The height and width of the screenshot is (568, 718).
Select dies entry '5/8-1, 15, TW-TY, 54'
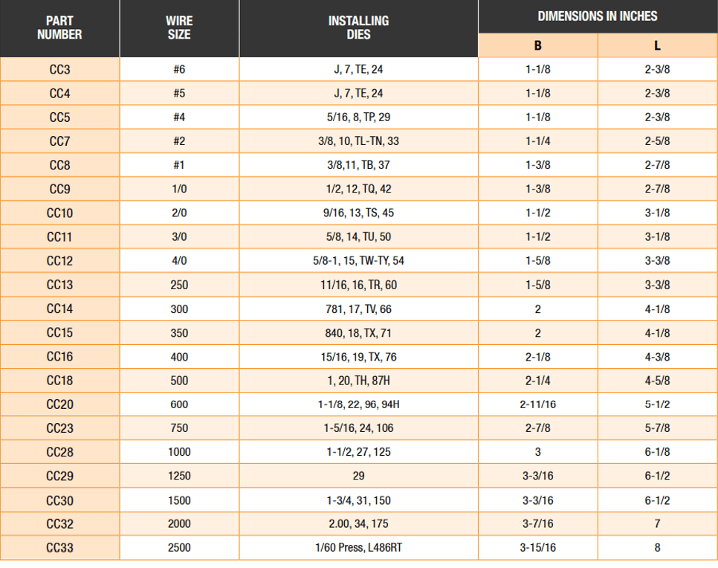tap(358, 261)
